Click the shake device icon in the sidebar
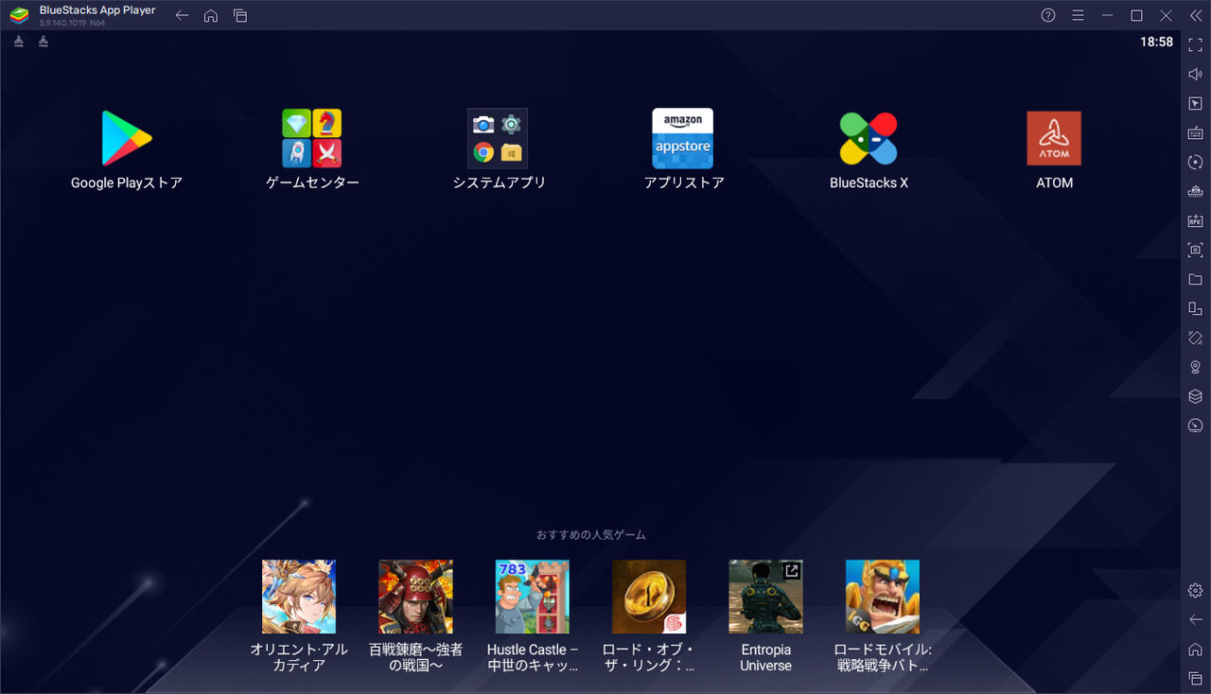Screen dimensions: 1211x694 (x=1196, y=338)
